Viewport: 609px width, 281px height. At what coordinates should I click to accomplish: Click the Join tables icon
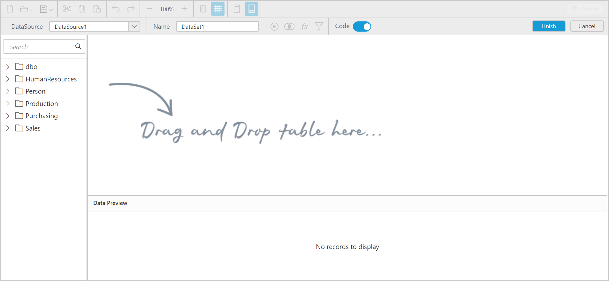point(289,27)
